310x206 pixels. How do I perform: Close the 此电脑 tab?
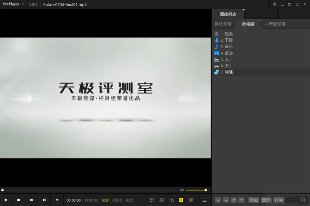[259, 24]
